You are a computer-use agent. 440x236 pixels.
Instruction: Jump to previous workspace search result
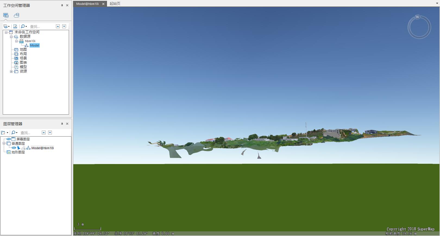[58, 26]
